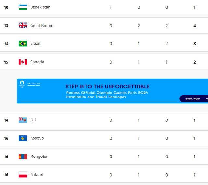
Task: Click the Step Into The Unforgettable headline
Action: pyautogui.click(x=108, y=87)
